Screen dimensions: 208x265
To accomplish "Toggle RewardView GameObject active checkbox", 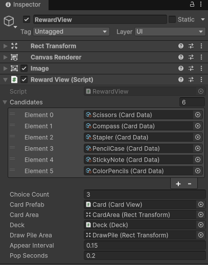I will [x=27, y=19].
